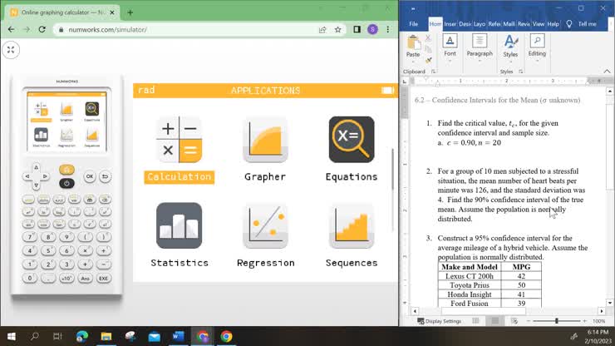Click the Ans key on the calculator

(85, 279)
